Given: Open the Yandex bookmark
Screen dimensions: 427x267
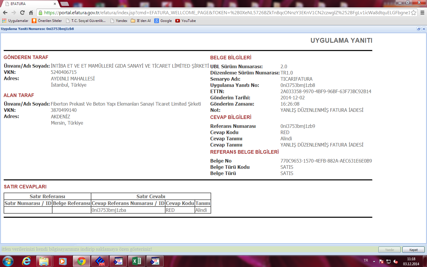Looking at the screenshot, I should (x=119, y=21).
